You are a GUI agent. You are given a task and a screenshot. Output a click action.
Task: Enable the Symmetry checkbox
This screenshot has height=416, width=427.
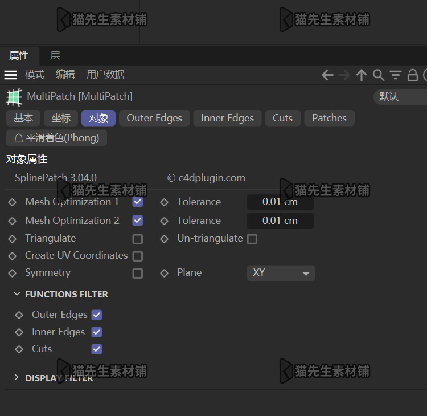click(x=138, y=274)
